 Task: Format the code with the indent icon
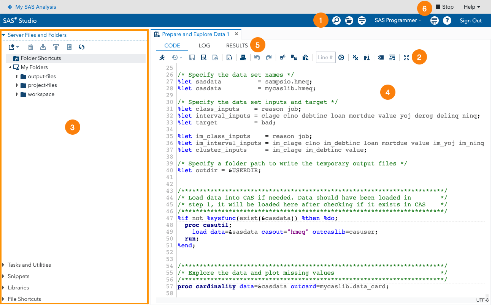[x=392, y=58]
